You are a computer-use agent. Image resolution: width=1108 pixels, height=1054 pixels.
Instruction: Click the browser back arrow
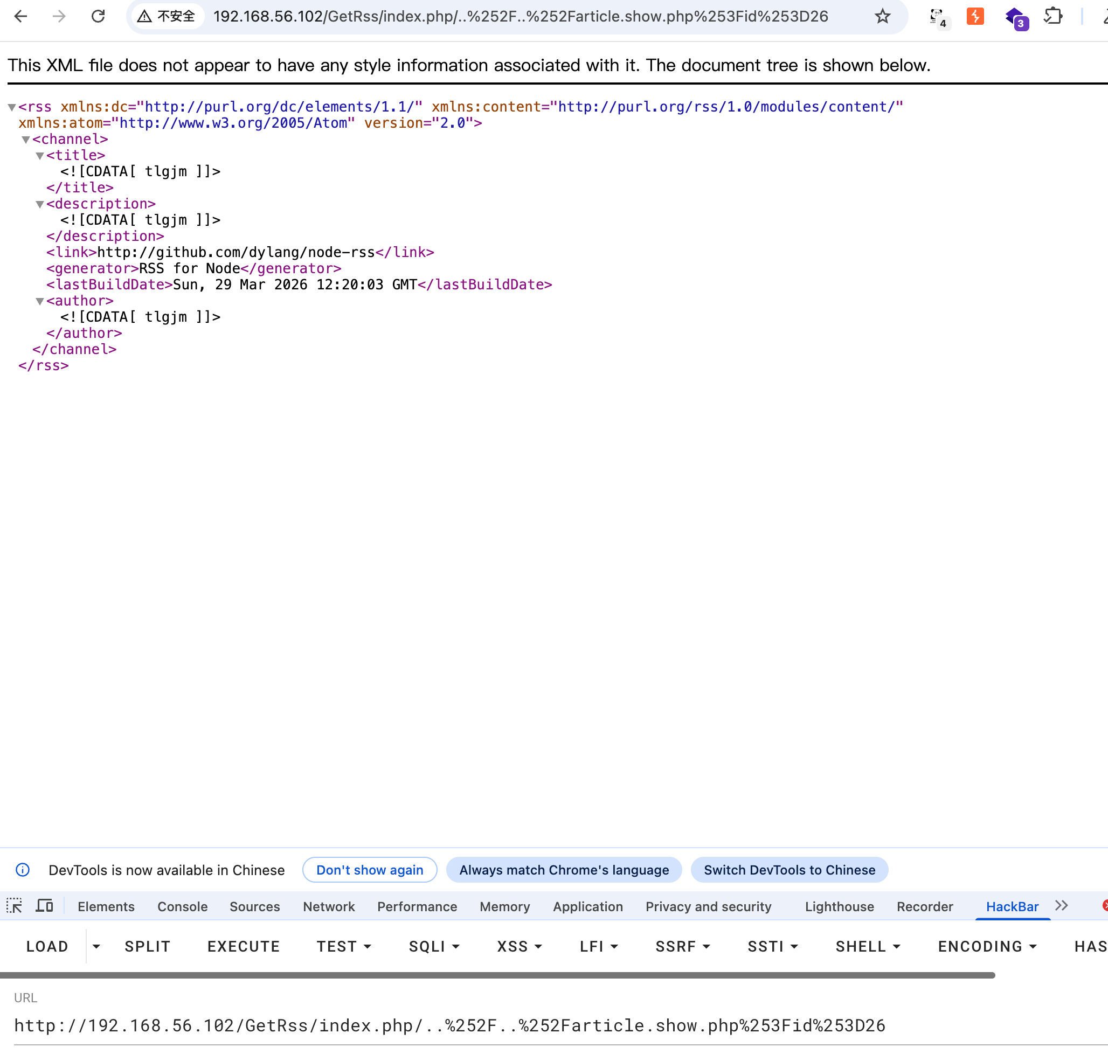pyautogui.click(x=21, y=16)
